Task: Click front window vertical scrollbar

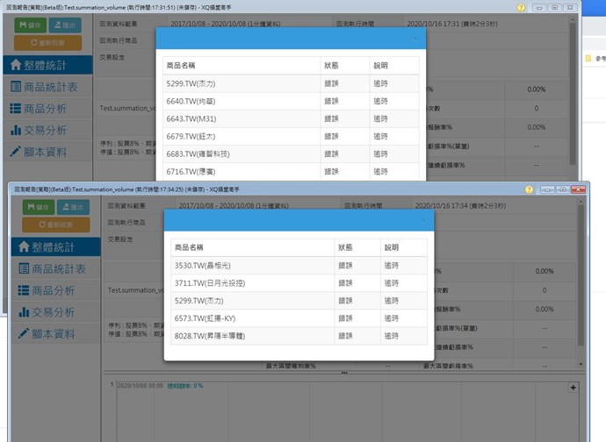Action: 581,274
